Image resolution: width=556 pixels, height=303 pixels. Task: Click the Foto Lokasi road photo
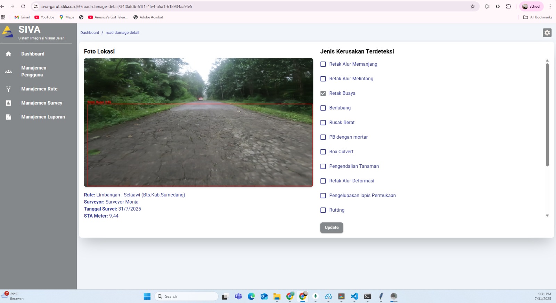[x=198, y=122]
